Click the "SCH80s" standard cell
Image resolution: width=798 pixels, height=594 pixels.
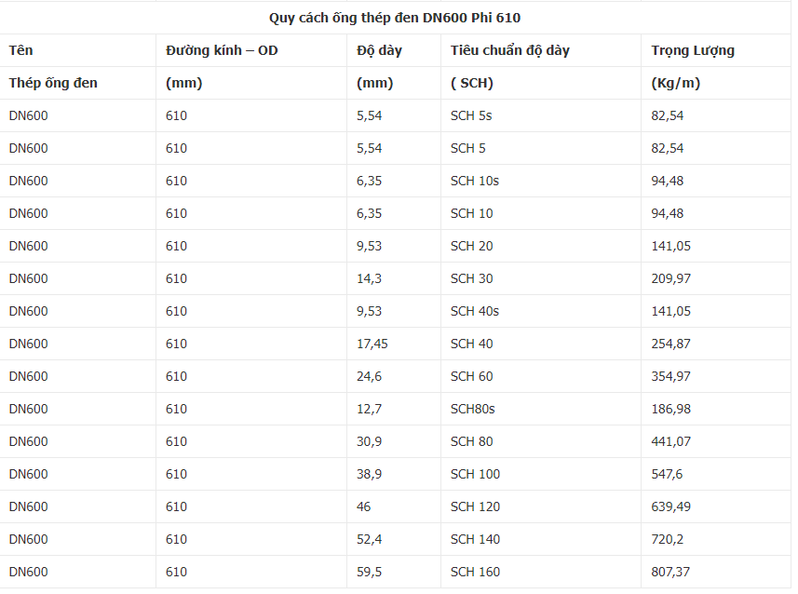point(472,409)
